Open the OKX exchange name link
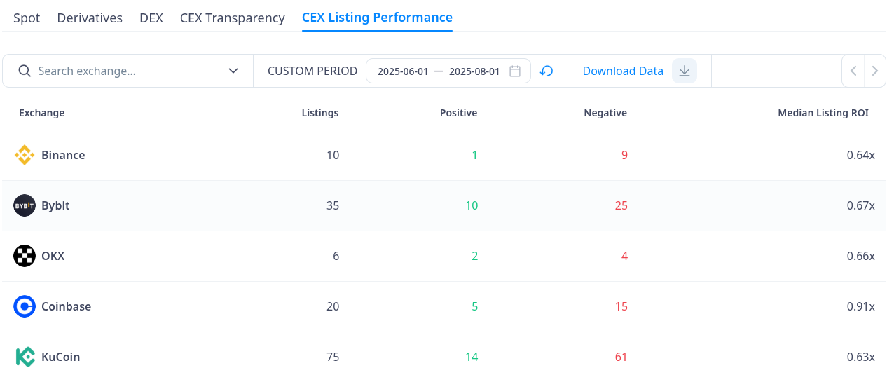The width and height of the screenshot is (894, 382). click(53, 256)
